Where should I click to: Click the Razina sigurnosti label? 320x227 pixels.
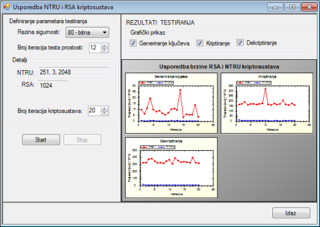(x=39, y=32)
